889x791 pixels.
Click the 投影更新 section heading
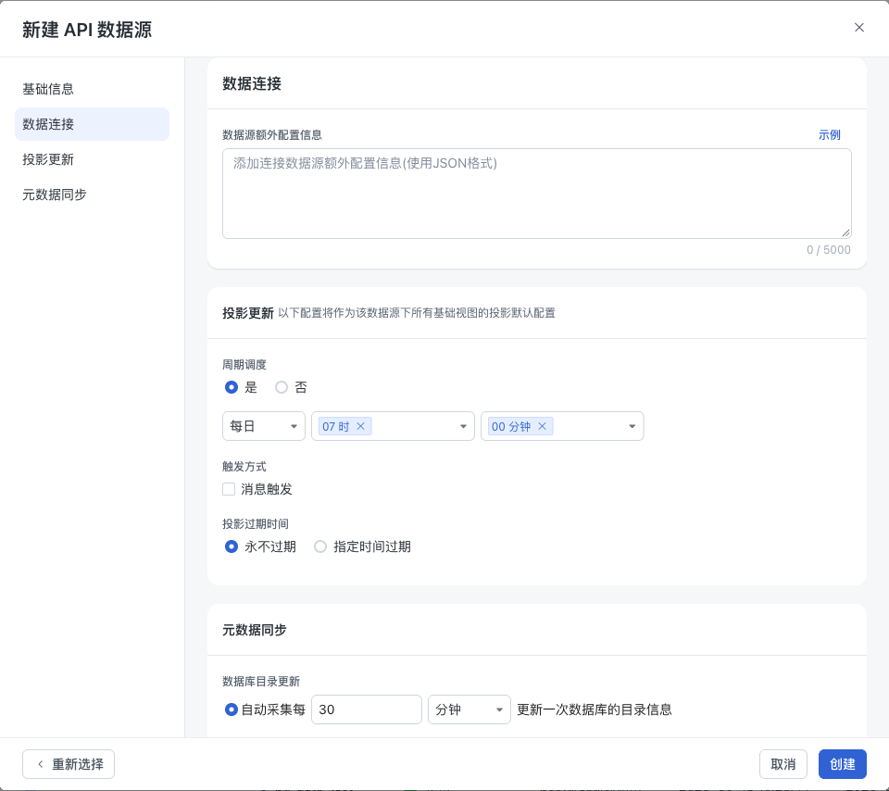[x=248, y=313]
